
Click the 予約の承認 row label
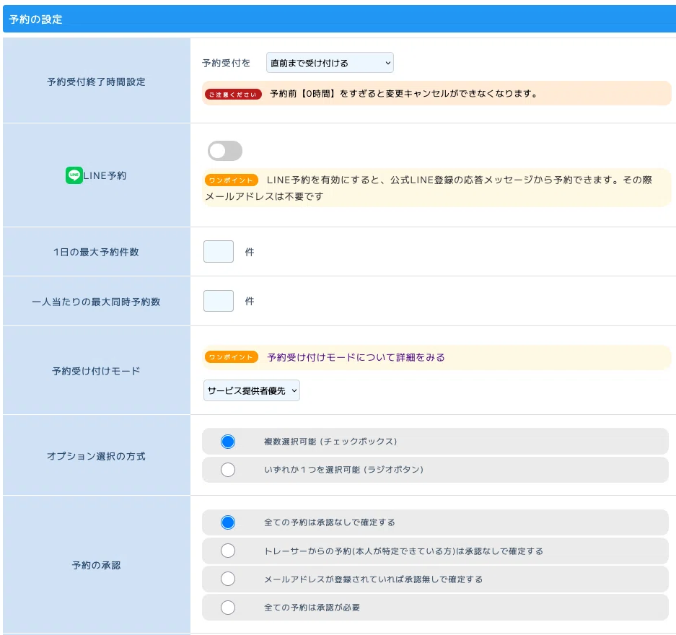click(96, 565)
